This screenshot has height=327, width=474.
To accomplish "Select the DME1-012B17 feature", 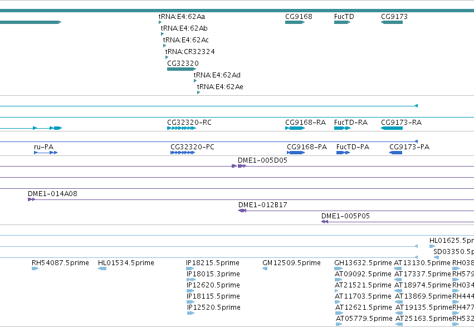I will click(x=242, y=211).
